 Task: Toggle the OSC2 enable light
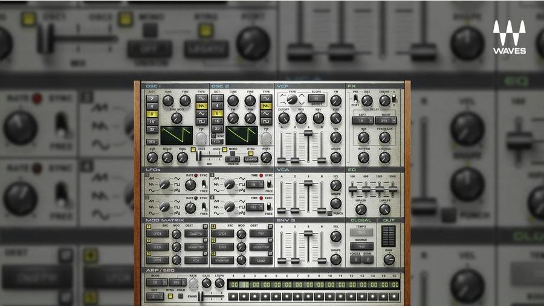tap(225, 149)
